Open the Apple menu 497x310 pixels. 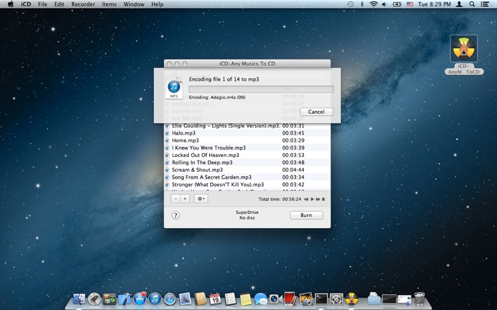pos(11,4)
